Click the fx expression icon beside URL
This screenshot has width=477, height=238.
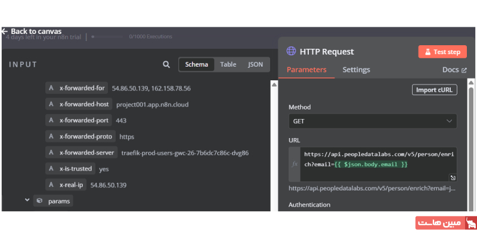click(x=295, y=163)
